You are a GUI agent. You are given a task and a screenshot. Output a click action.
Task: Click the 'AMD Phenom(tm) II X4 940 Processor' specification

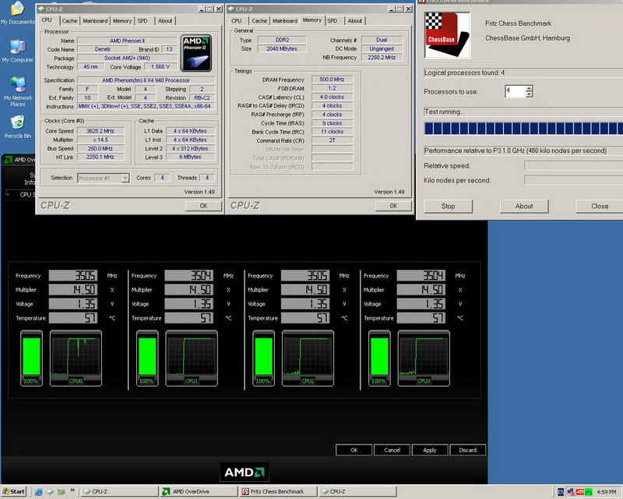pyautogui.click(x=146, y=80)
